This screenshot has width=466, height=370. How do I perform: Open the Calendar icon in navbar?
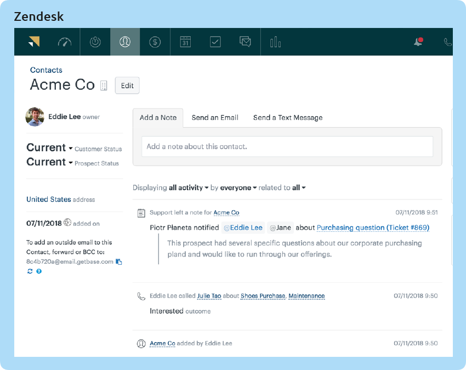coord(185,42)
